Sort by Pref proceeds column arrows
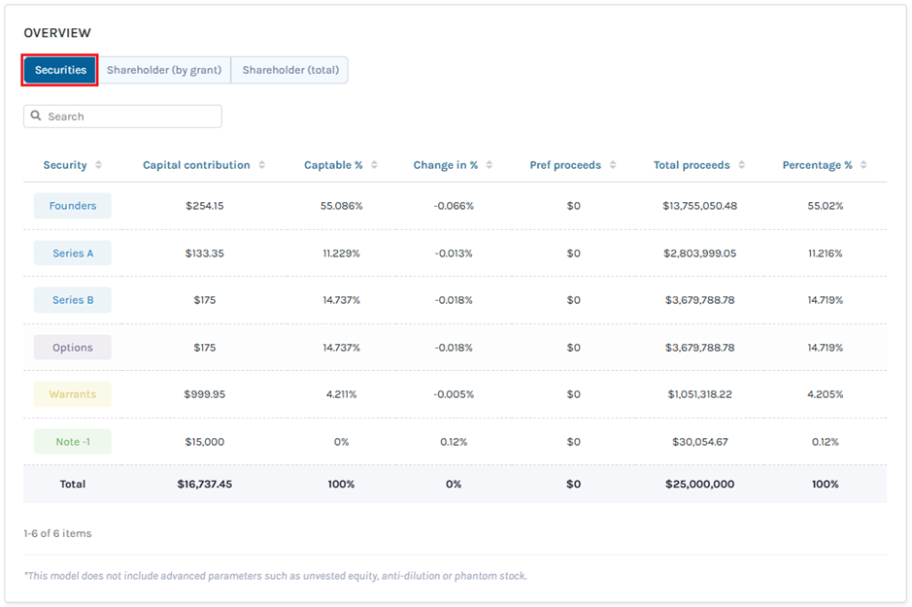Screen dimensions: 912x607 pos(613,165)
